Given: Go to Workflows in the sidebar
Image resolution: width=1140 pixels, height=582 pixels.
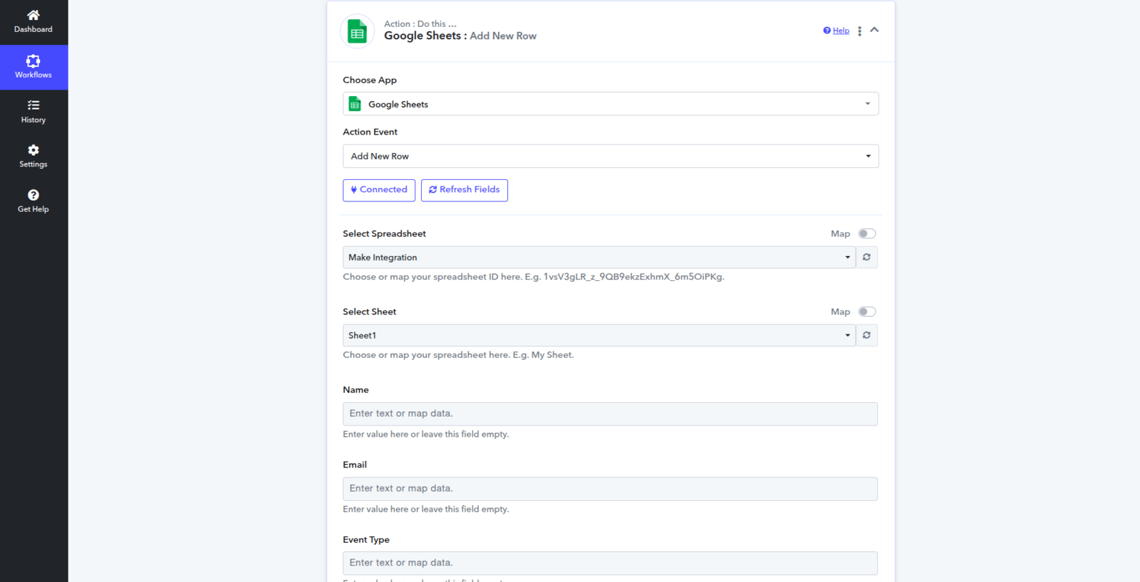Looking at the screenshot, I should (33, 67).
